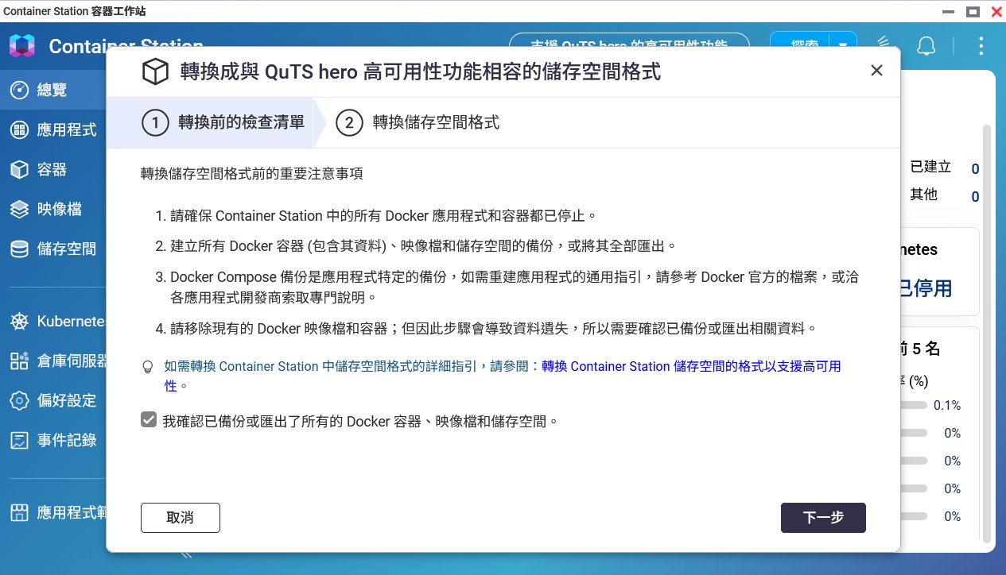
Task: Close the conversion dialog with X
Action: pyautogui.click(x=876, y=71)
